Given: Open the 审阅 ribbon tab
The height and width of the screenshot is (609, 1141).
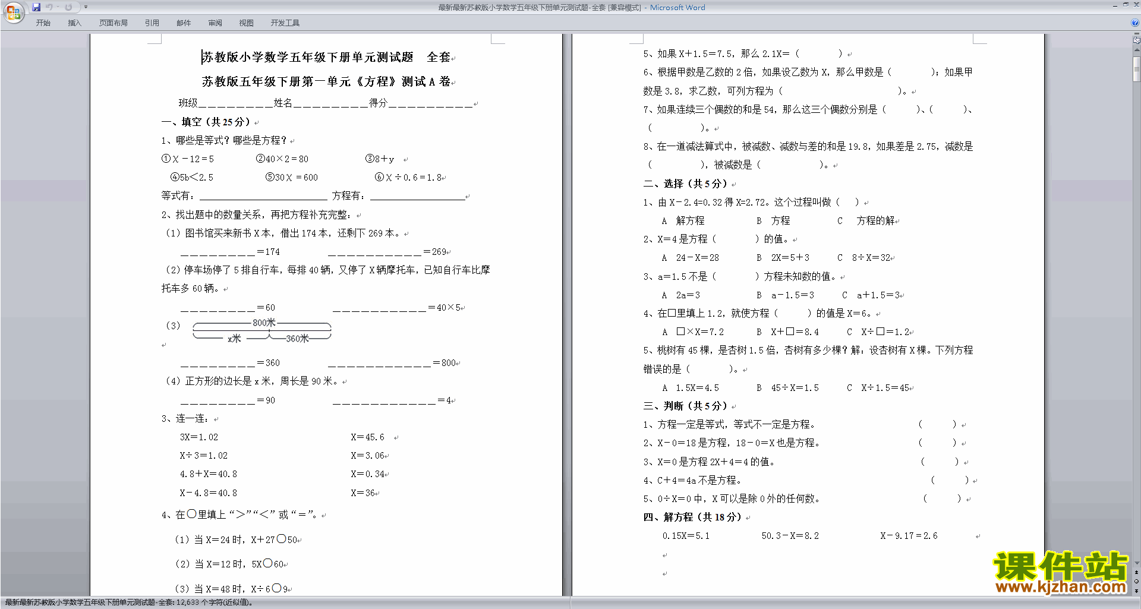Looking at the screenshot, I should click(x=215, y=23).
